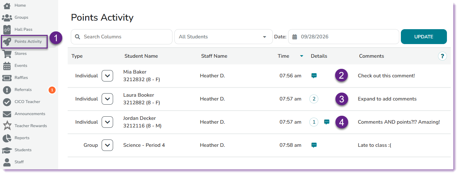Click the Group type cell
Screen dimensions: 459x175
[x=91, y=145]
